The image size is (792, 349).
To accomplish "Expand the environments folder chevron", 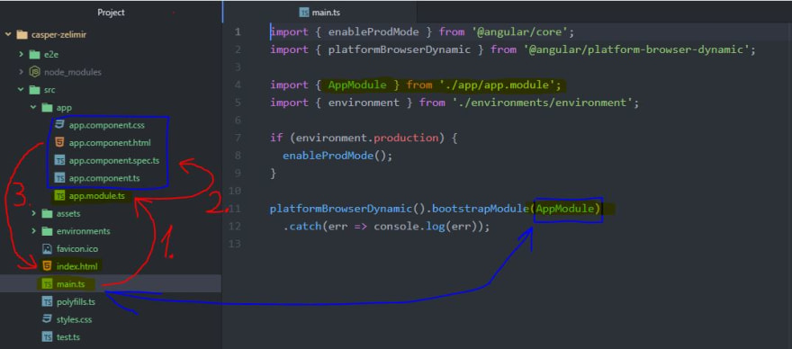I will [33, 231].
